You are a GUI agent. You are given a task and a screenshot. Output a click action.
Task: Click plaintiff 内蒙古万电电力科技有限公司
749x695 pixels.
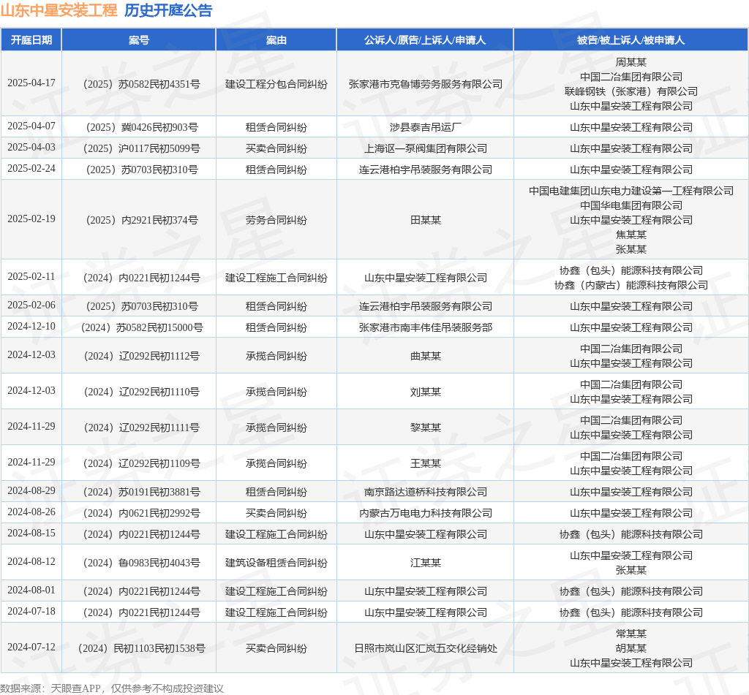pos(426,513)
